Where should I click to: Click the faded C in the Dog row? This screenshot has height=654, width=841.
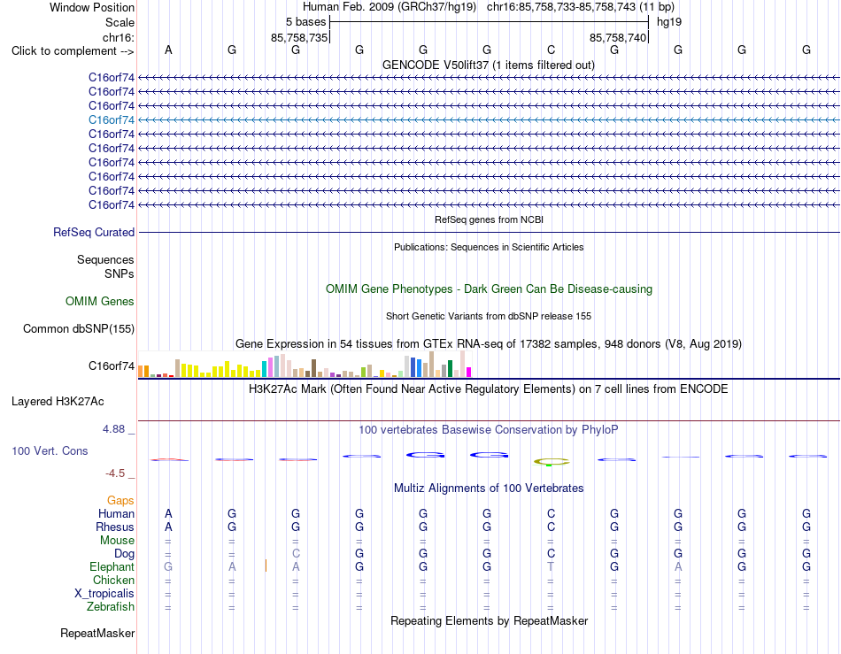tap(296, 554)
